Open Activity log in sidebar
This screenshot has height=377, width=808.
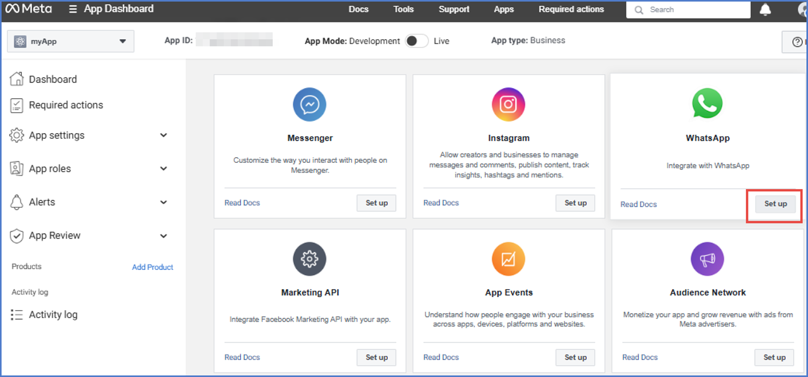pyautogui.click(x=53, y=314)
